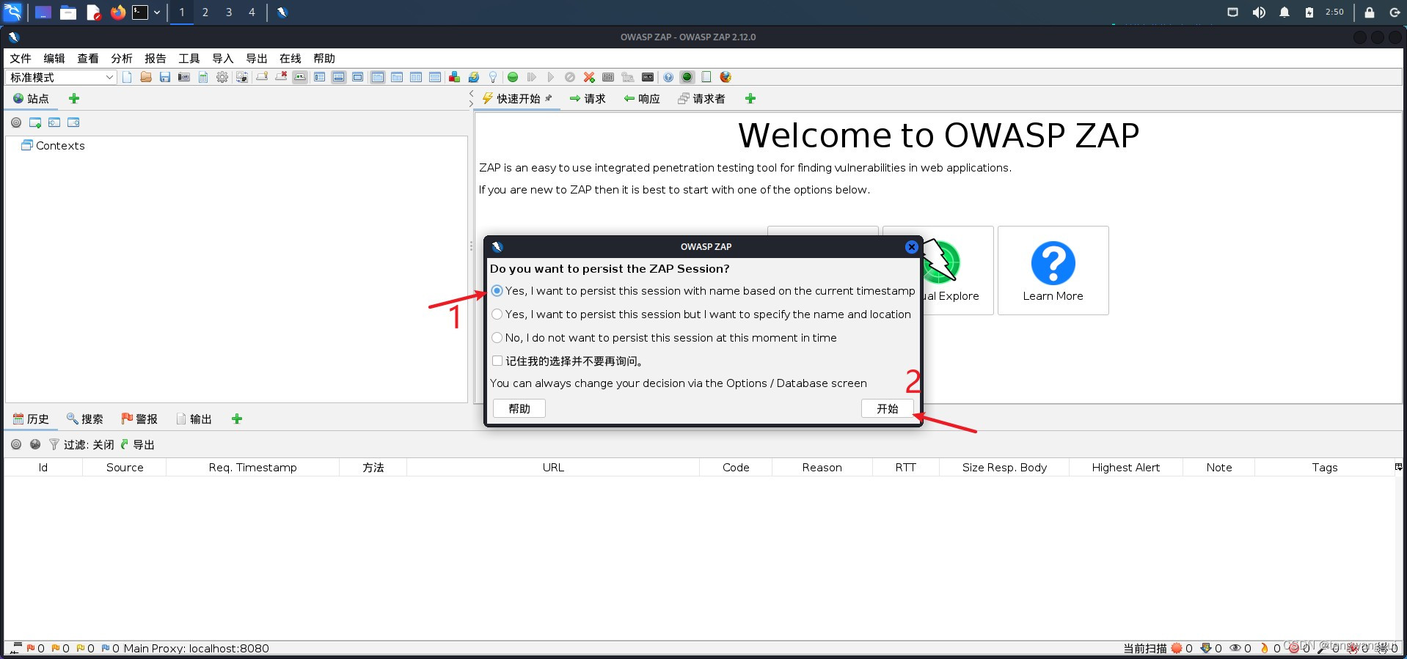Click the Snapshot Session camera icon
Screen dimensions: 1407x659
pos(184,77)
